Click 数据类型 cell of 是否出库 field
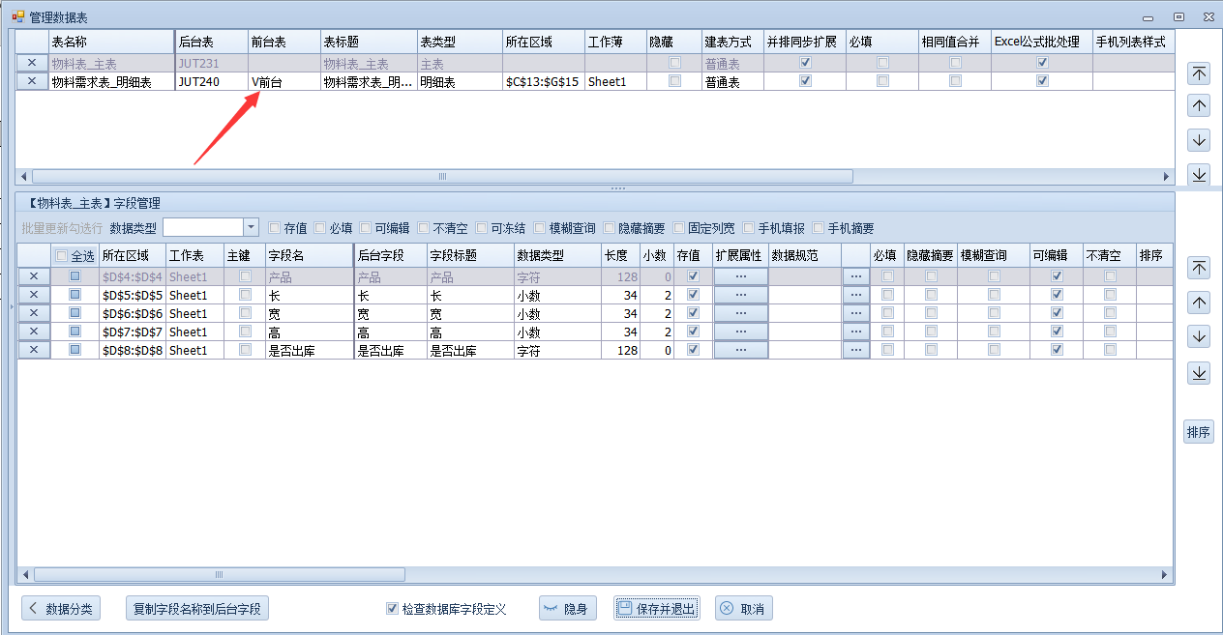This screenshot has height=635, width=1223. 556,351
